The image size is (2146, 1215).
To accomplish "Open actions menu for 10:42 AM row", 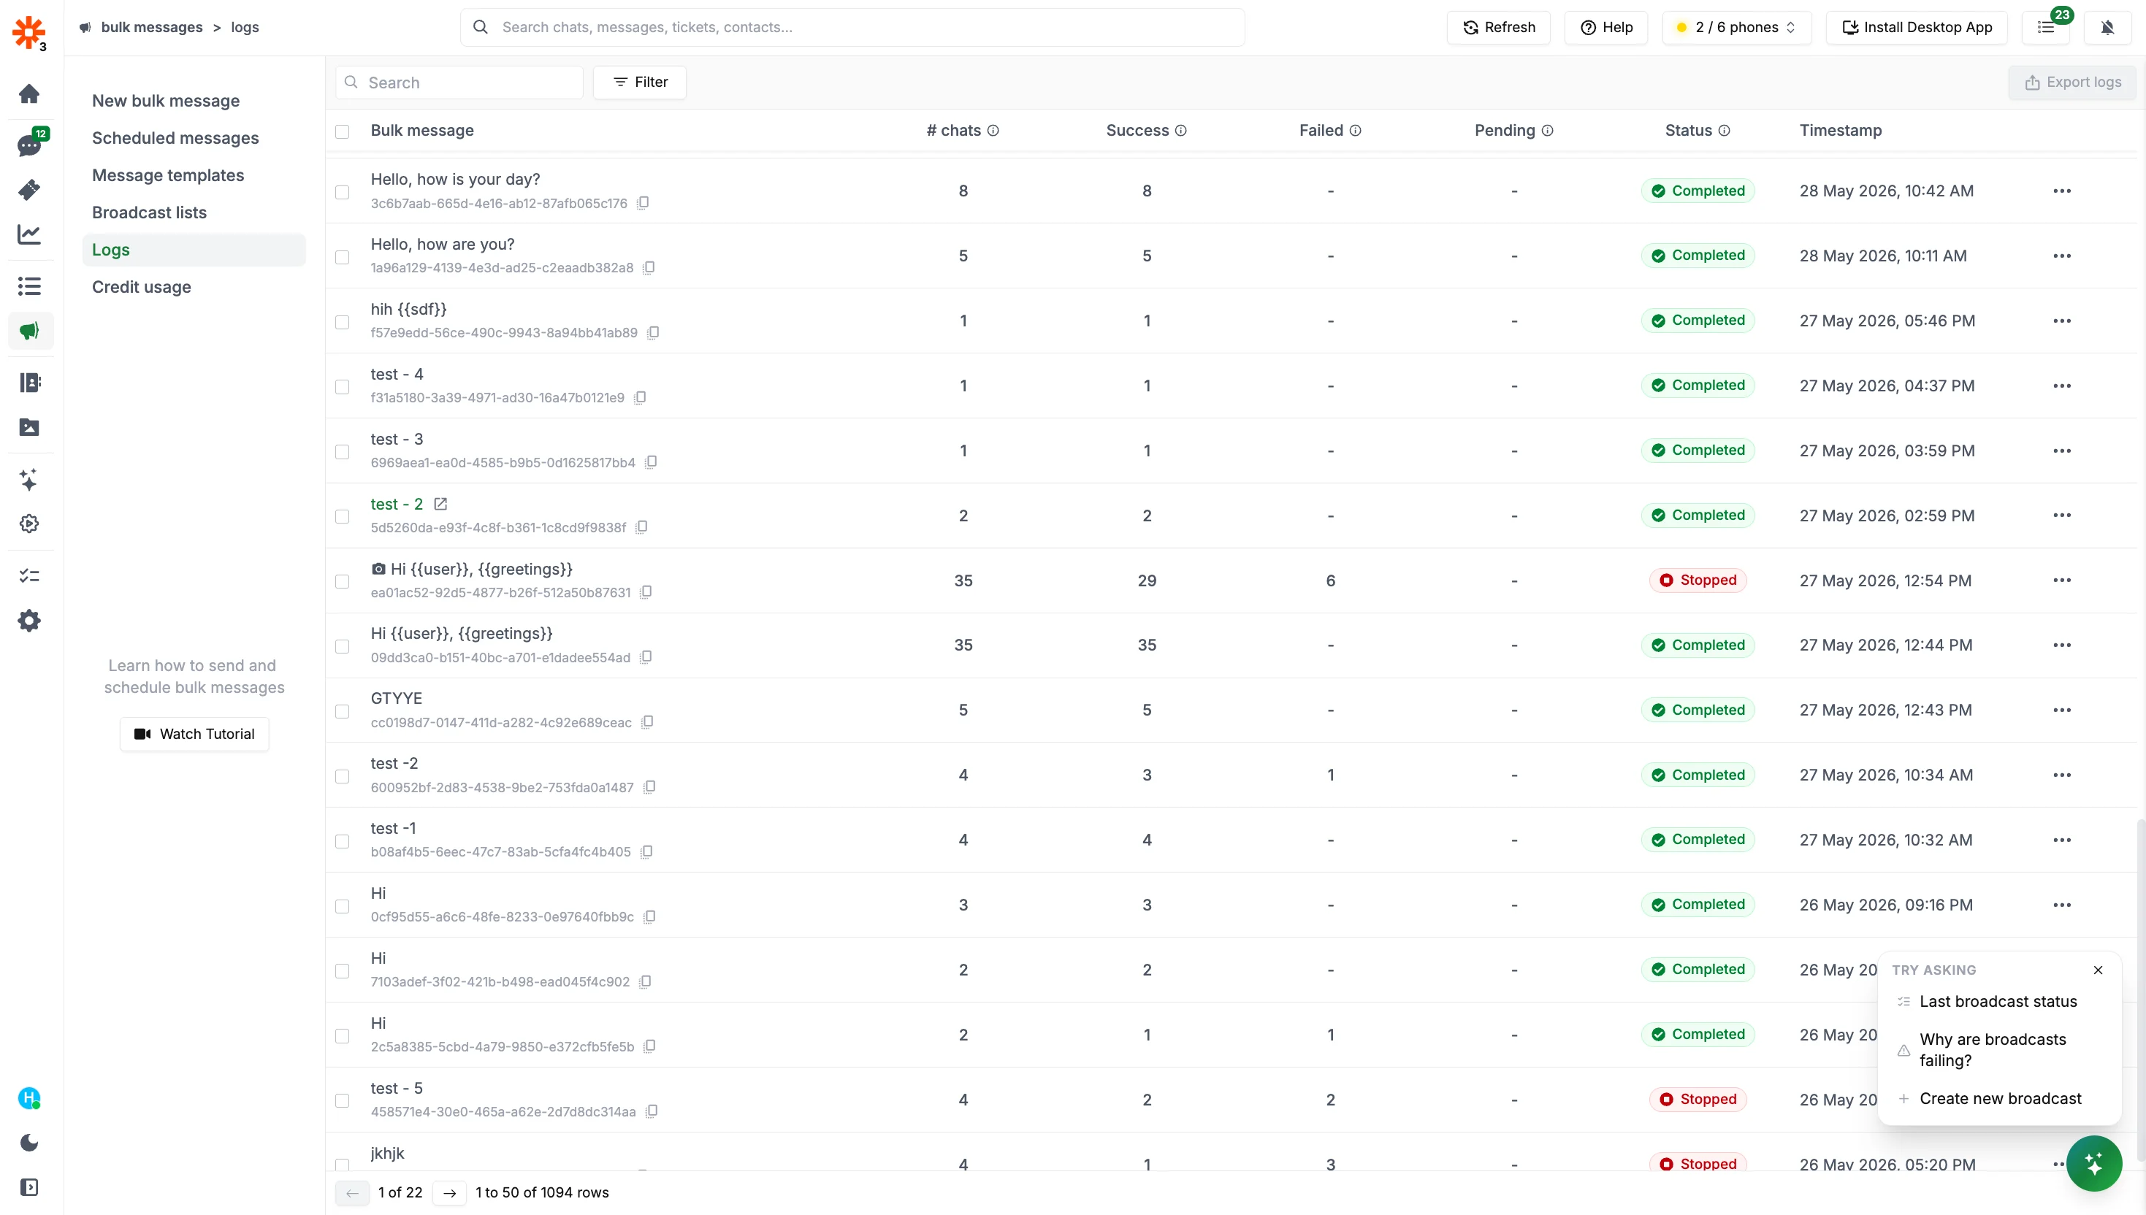I will (x=2062, y=191).
